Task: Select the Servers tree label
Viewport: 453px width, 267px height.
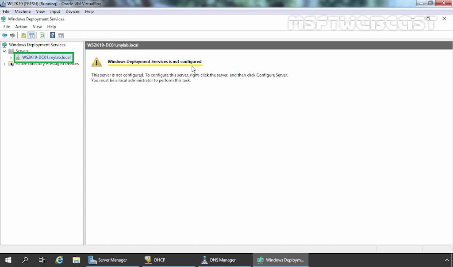Action: pyautogui.click(x=22, y=51)
